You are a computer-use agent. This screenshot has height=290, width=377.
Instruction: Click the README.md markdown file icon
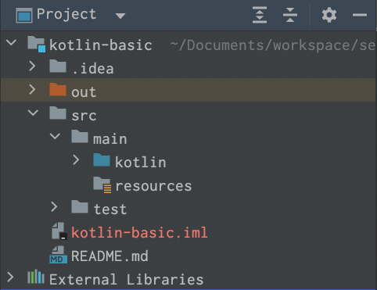[x=59, y=255]
